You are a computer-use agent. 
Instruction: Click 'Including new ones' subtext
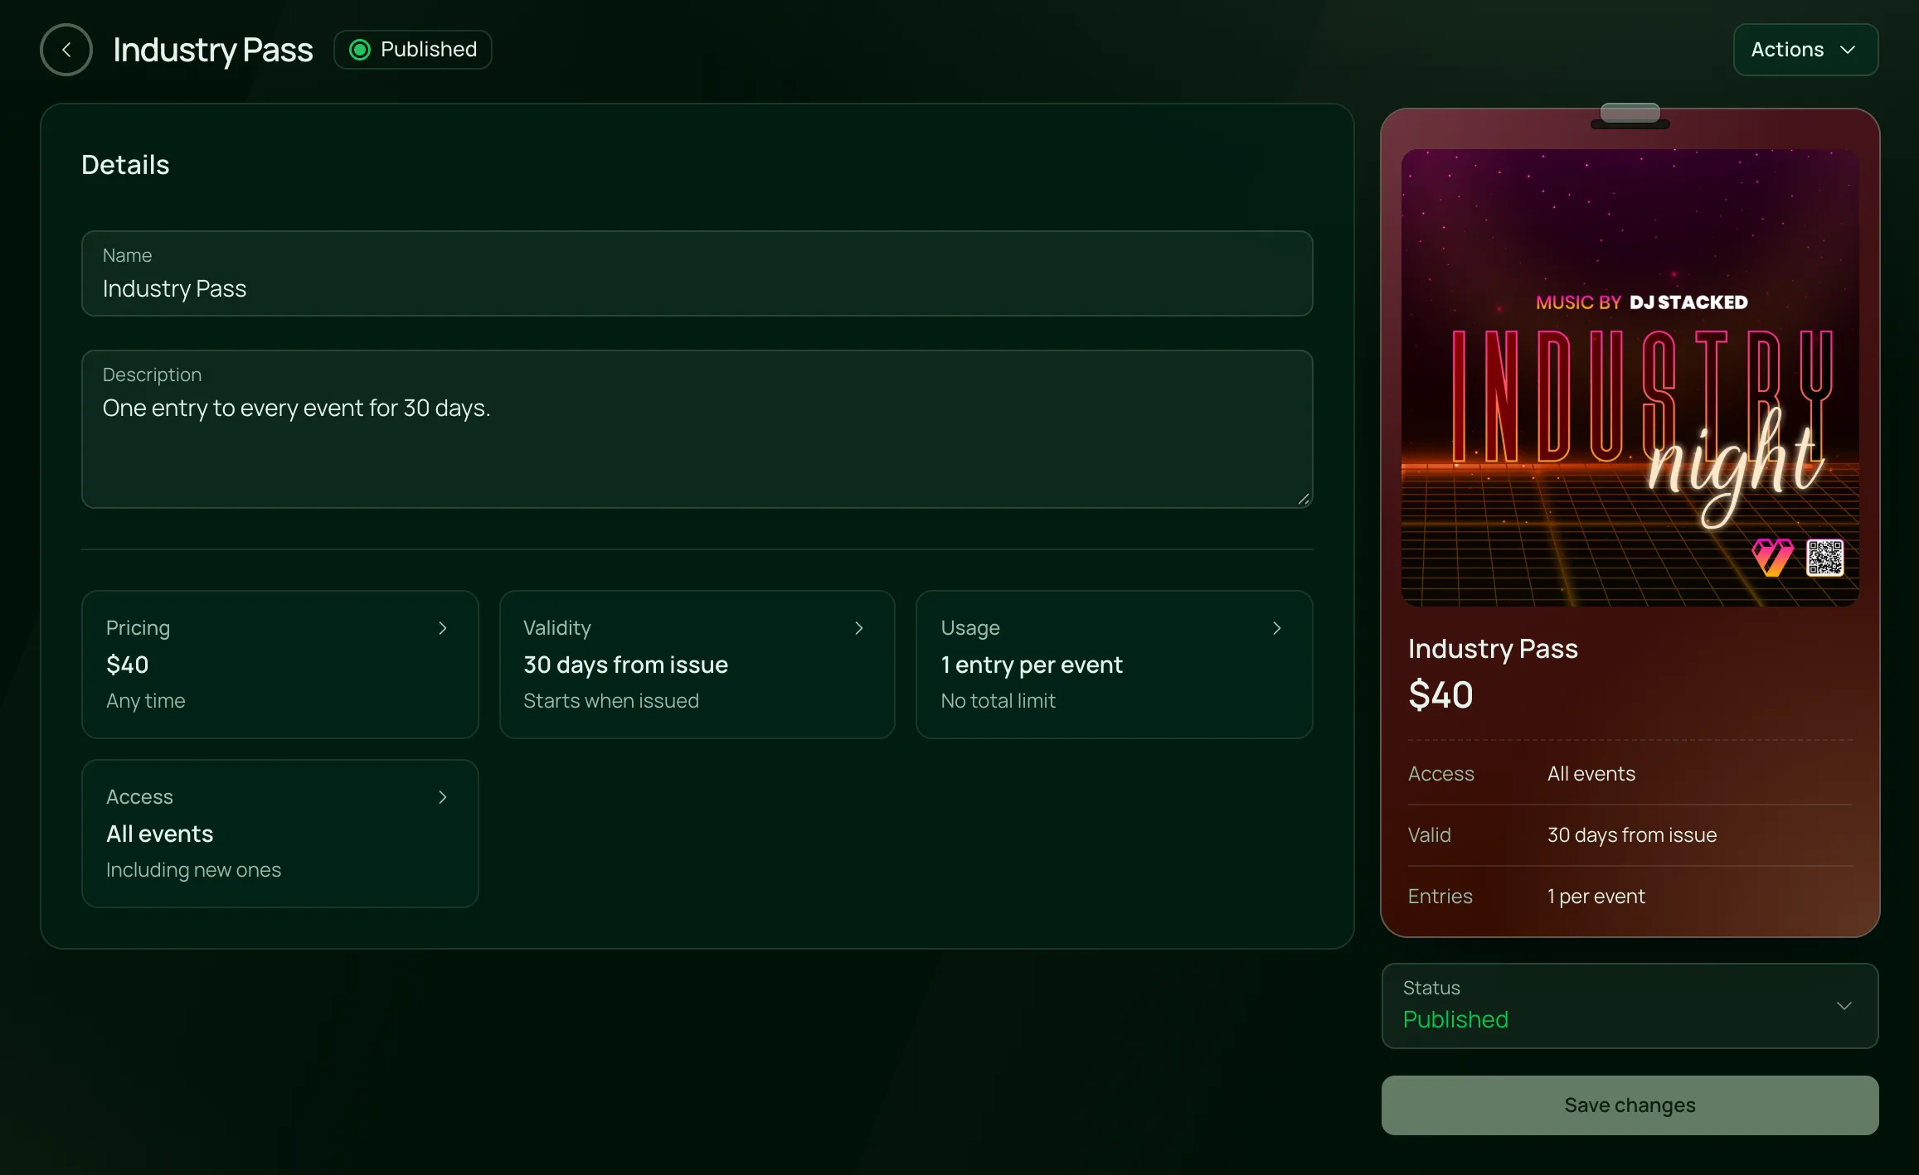(193, 870)
